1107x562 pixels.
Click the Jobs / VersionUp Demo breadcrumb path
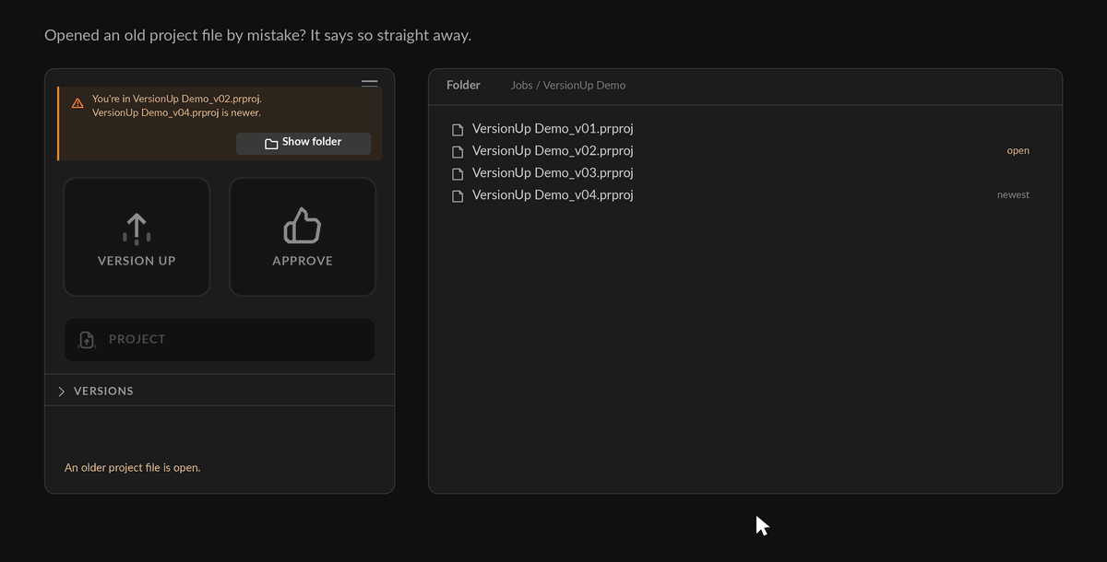click(x=568, y=85)
